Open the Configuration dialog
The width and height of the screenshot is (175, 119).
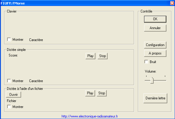[x=155, y=45]
